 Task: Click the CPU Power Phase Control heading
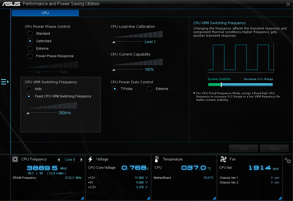pyautogui.click(x=47, y=27)
